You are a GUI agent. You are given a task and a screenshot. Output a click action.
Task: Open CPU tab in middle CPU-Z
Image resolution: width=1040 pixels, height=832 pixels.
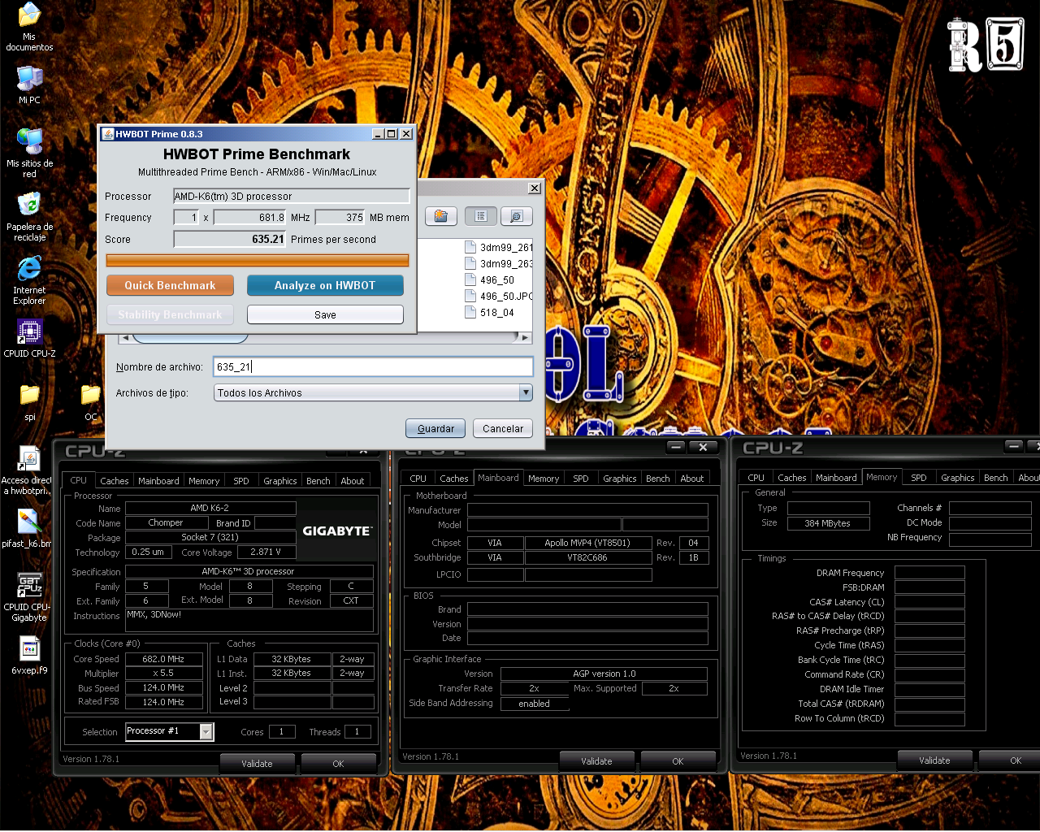(x=418, y=479)
